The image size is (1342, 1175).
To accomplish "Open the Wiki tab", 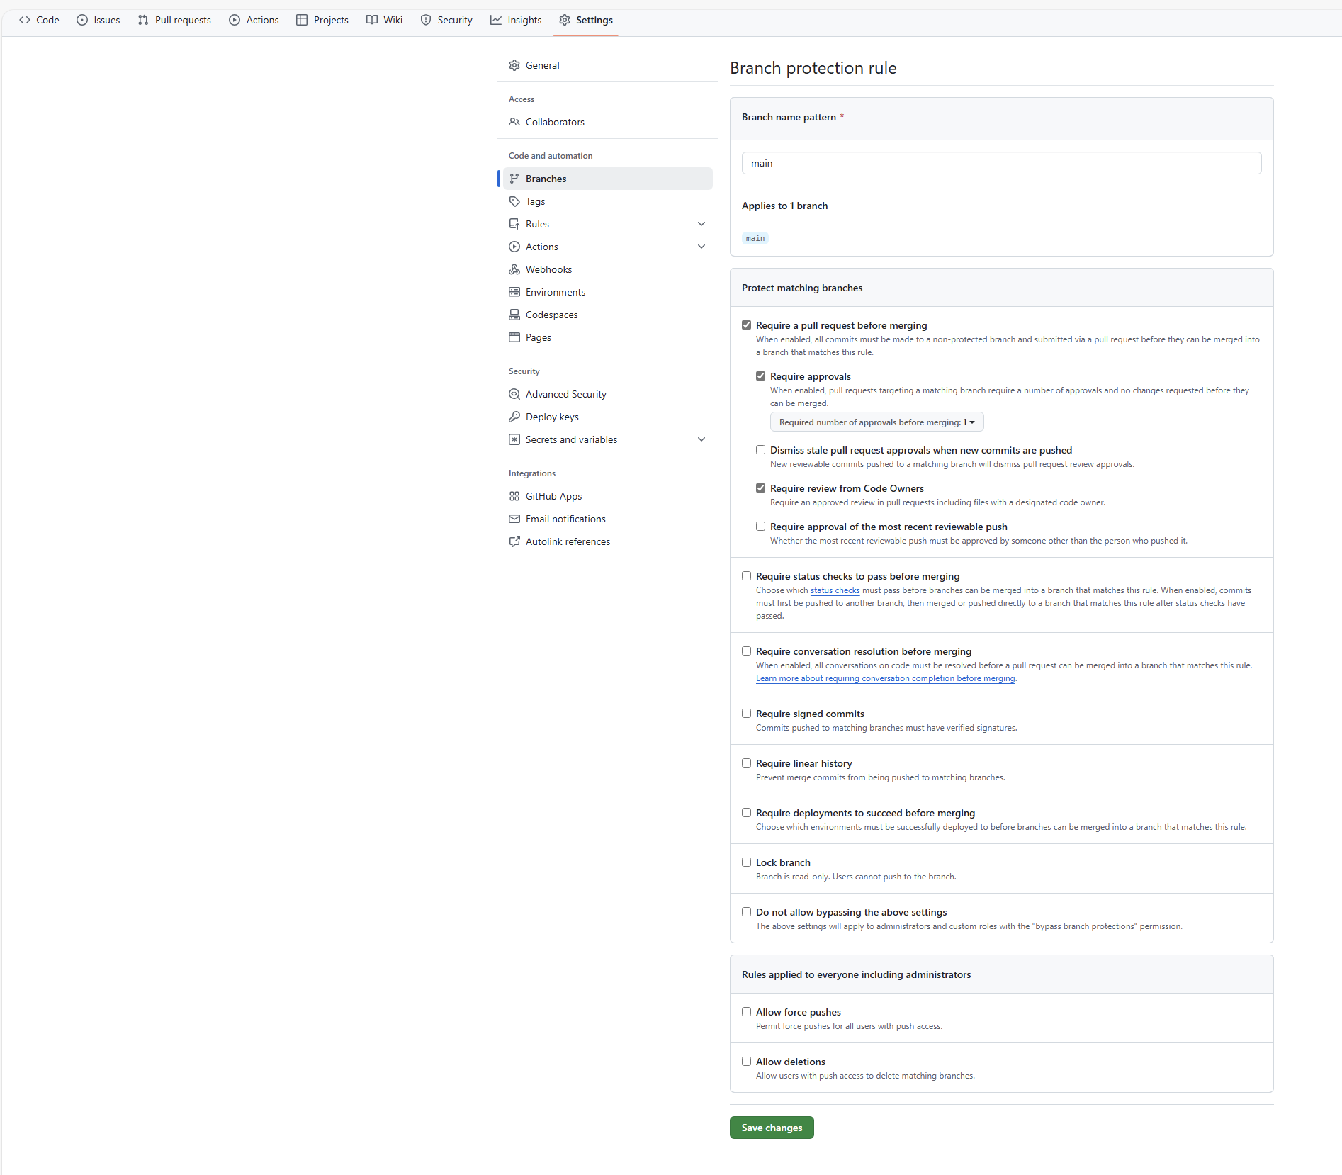I will point(385,20).
